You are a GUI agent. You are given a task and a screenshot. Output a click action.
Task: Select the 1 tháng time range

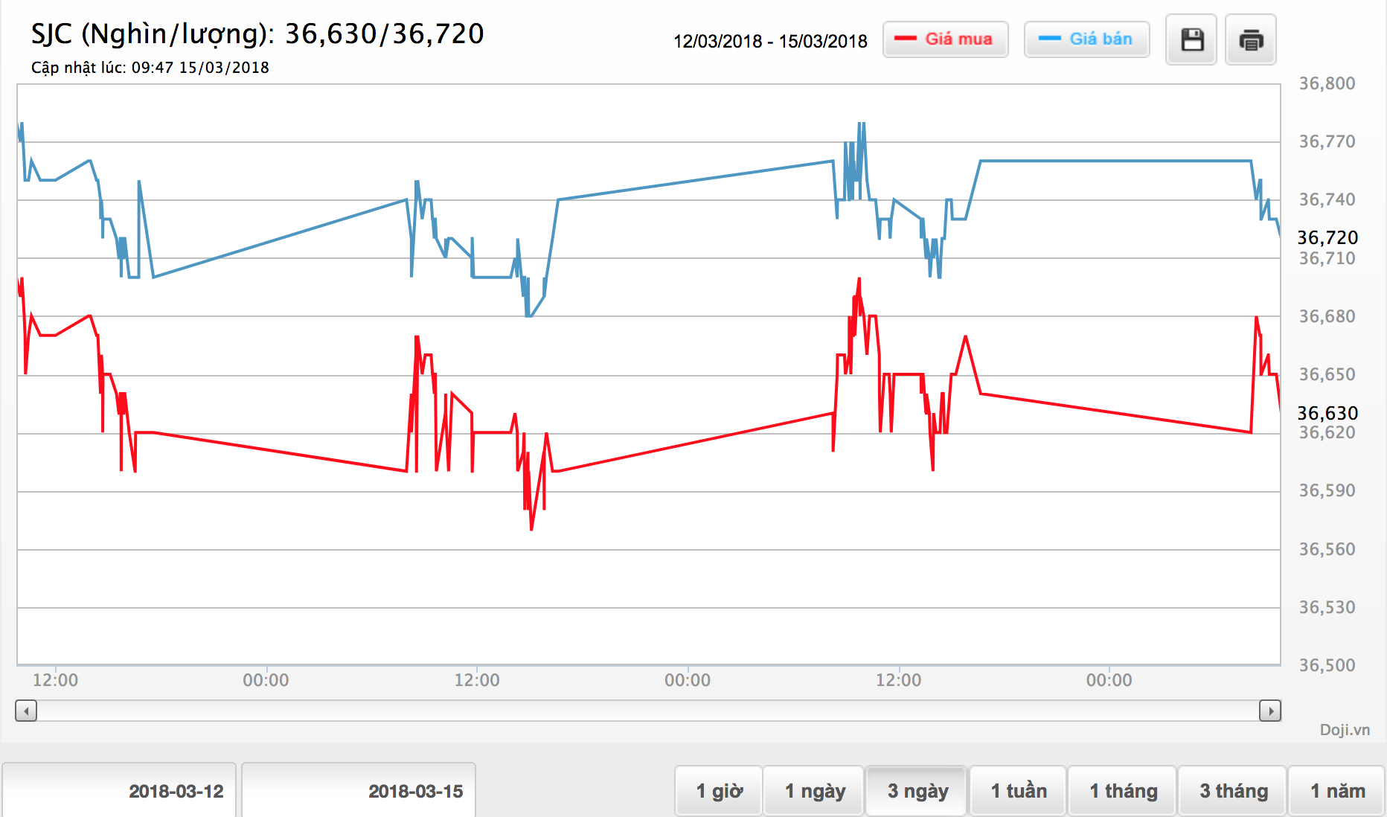[1122, 791]
